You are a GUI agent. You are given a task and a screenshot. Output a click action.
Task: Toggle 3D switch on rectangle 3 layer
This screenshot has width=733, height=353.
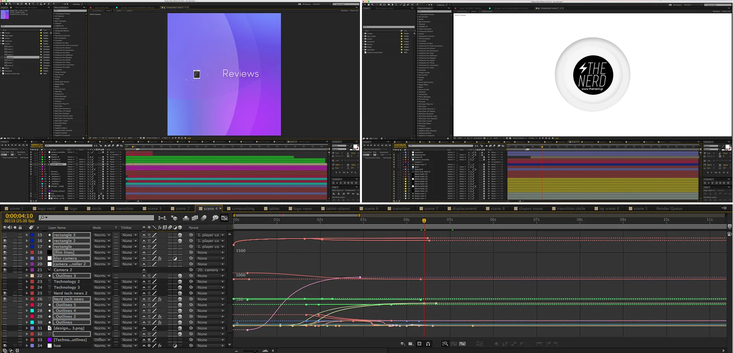pyautogui.click(x=180, y=235)
